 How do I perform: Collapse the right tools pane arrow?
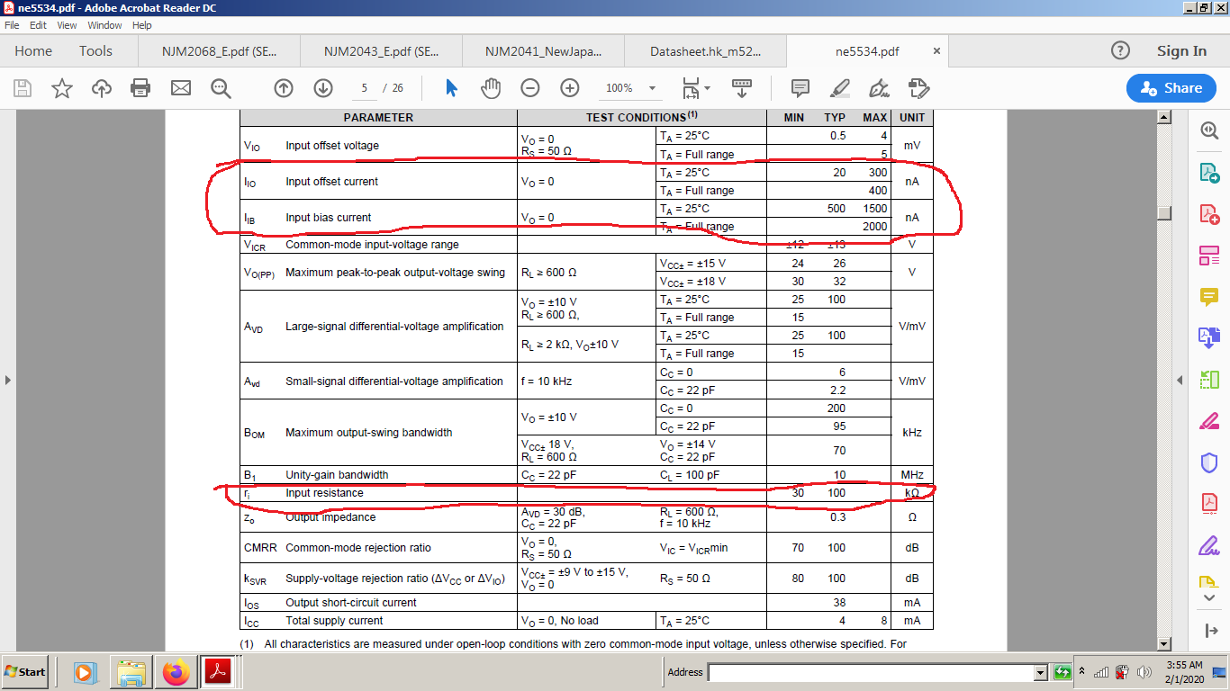coord(1209,630)
